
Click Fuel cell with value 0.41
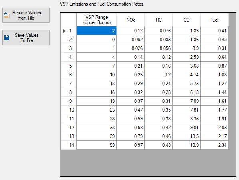pos(215,31)
